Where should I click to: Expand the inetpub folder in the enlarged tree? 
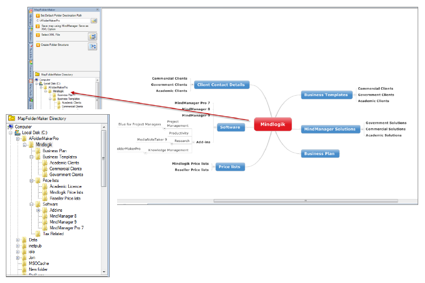pyautogui.click(x=18, y=246)
